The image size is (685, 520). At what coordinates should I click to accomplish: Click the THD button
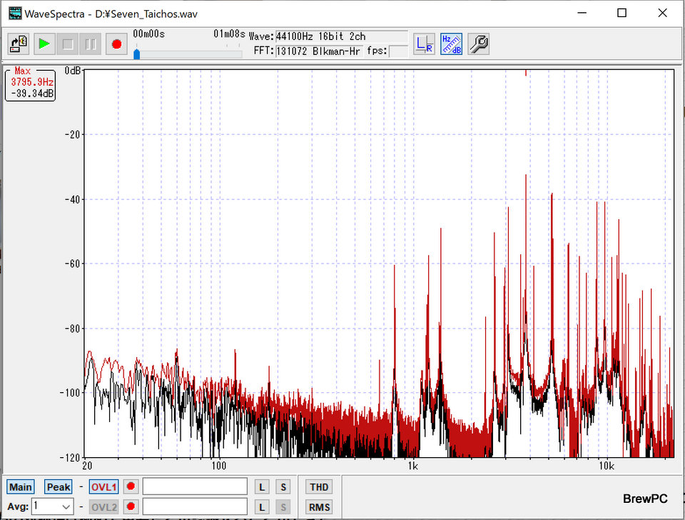(319, 487)
